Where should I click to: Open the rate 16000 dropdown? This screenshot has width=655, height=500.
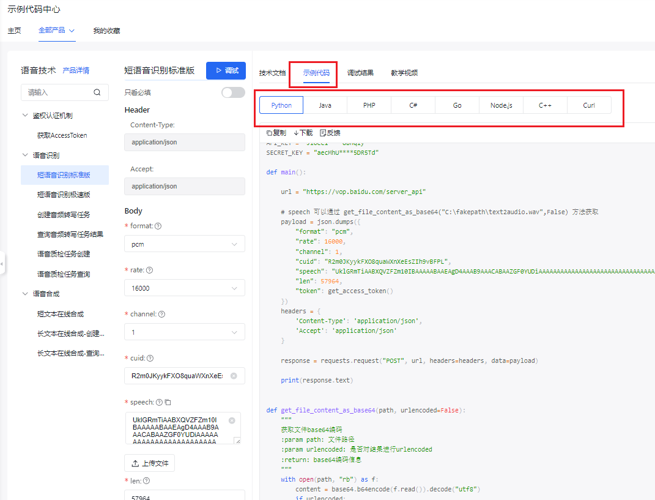[x=185, y=288]
